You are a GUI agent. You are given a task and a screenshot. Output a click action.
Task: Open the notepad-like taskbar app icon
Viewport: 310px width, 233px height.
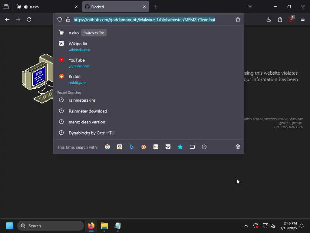pyautogui.click(x=118, y=226)
